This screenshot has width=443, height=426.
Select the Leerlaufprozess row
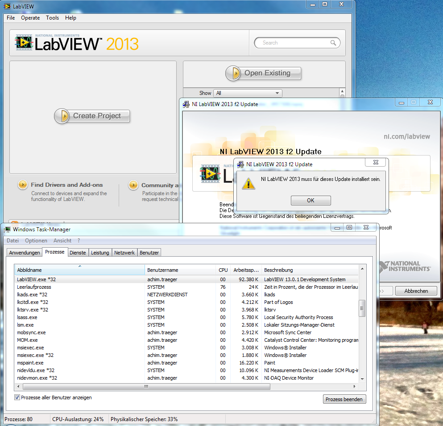186,287
